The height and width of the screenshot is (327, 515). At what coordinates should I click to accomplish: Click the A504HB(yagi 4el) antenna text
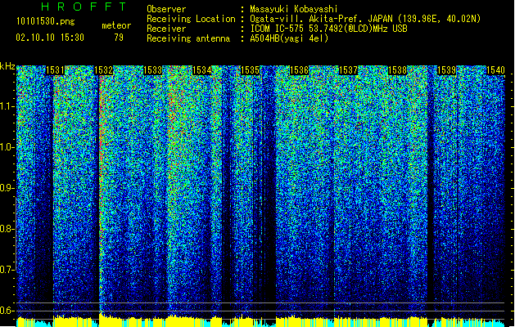coord(289,38)
